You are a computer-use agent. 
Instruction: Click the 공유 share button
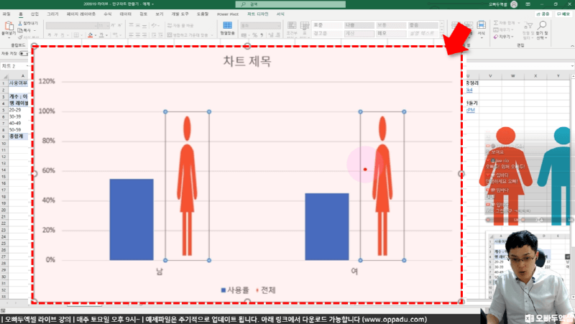coord(543,14)
